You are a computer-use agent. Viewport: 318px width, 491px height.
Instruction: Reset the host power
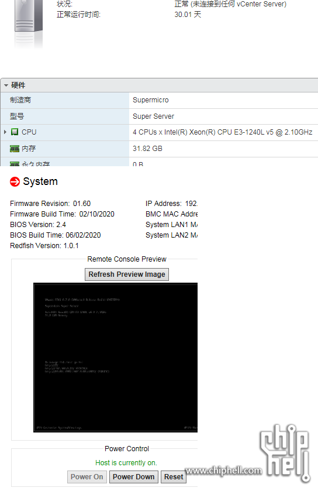(x=174, y=477)
